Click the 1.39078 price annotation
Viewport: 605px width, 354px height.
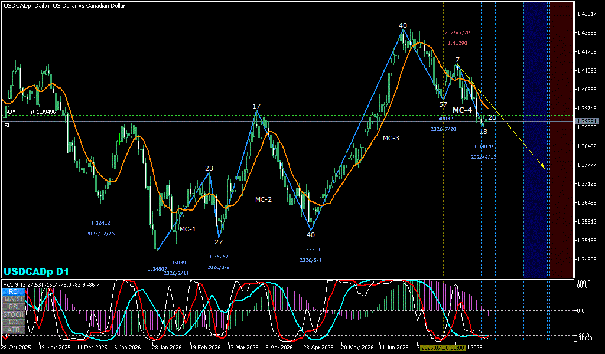coord(483,146)
